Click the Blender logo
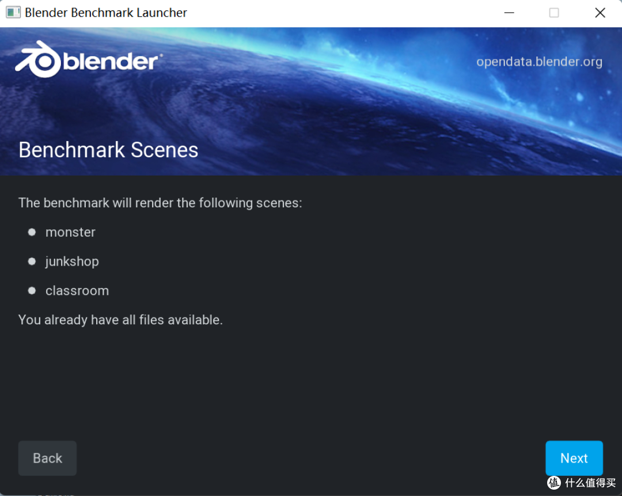Image resolution: width=622 pixels, height=496 pixels. point(89,59)
